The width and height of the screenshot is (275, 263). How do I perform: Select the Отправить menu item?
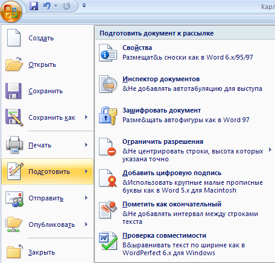point(48,198)
